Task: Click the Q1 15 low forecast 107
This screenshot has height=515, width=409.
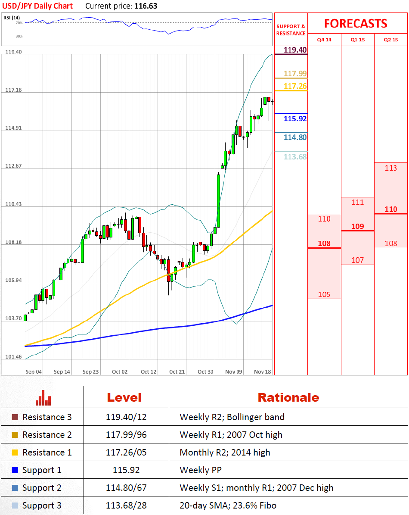Action: (x=357, y=260)
